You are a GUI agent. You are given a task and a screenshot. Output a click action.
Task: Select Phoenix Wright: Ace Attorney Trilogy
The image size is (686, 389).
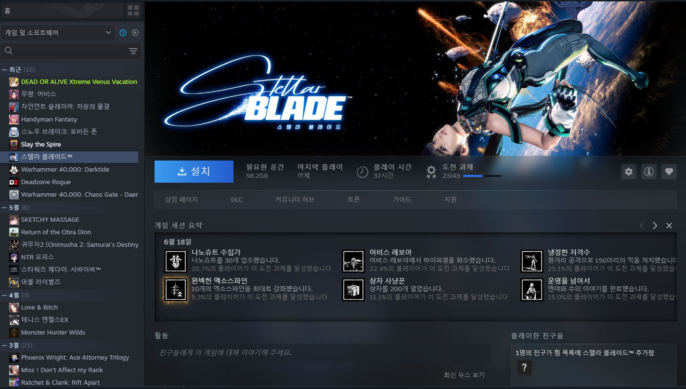tap(75, 357)
